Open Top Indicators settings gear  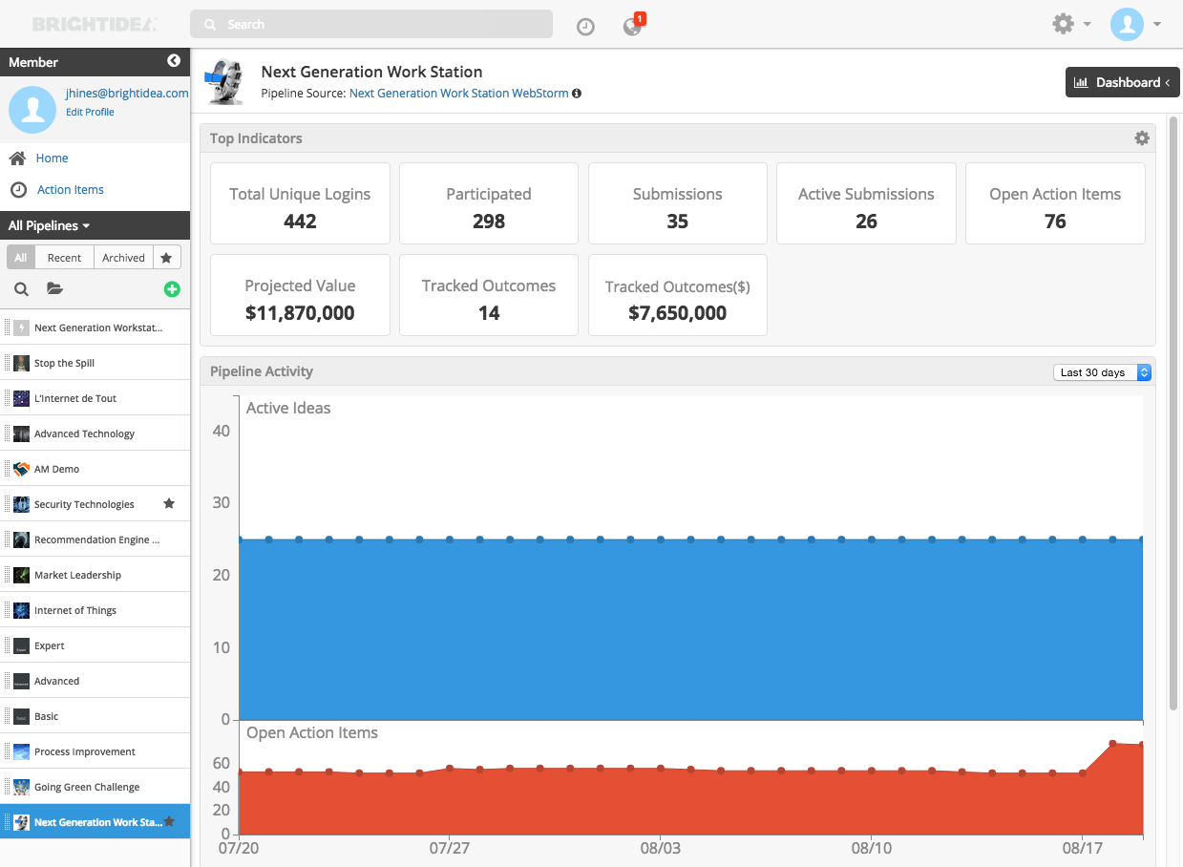(1142, 138)
